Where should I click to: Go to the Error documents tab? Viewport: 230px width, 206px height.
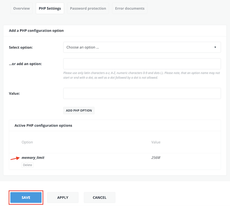coord(130,8)
